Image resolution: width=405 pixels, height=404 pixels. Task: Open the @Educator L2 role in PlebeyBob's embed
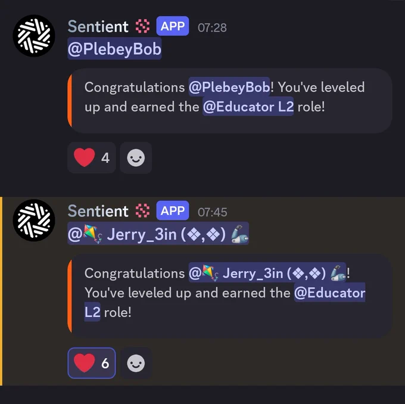click(248, 108)
